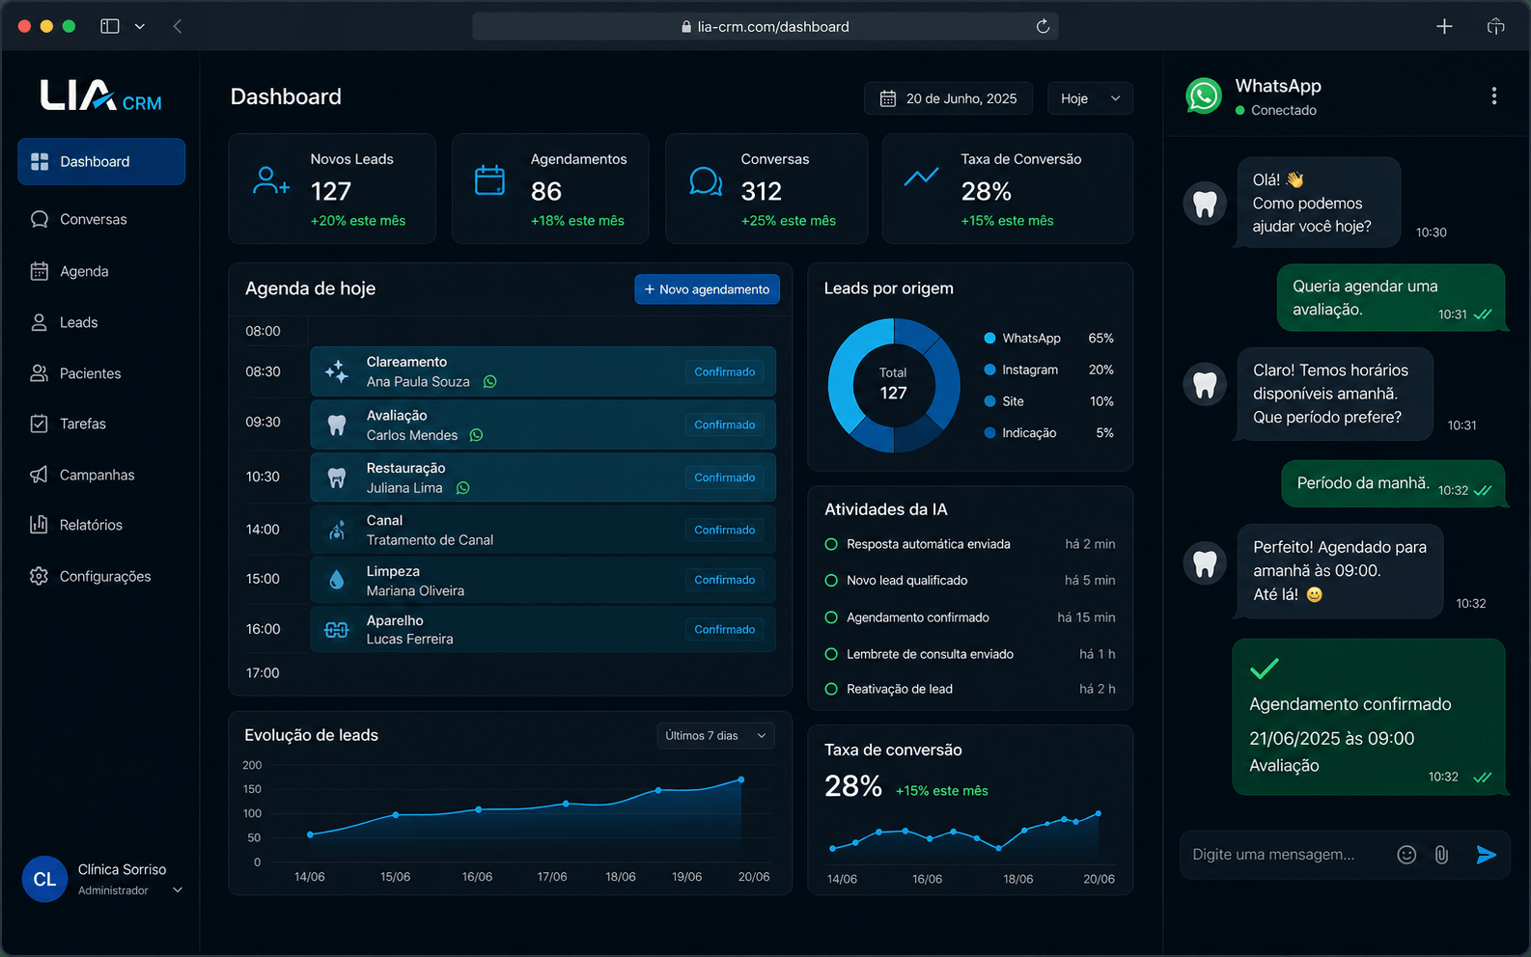
Task: Click the paperclip attachment icon
Action: [x=1441, y=854]
